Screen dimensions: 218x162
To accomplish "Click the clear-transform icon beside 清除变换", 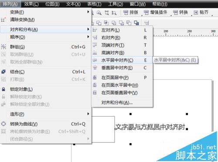I will pos(3,20).
